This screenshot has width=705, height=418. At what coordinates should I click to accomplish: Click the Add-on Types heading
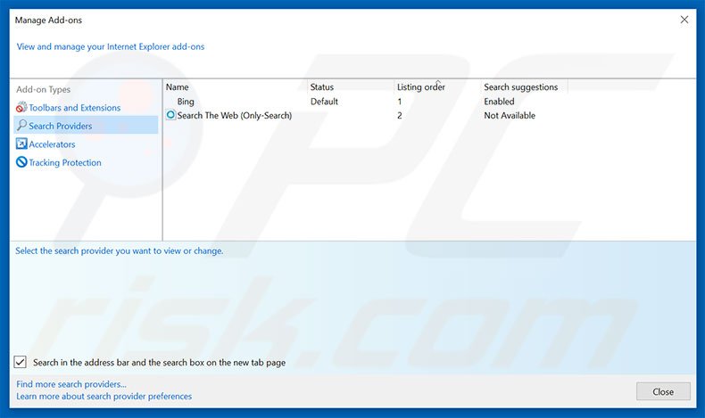44,89
